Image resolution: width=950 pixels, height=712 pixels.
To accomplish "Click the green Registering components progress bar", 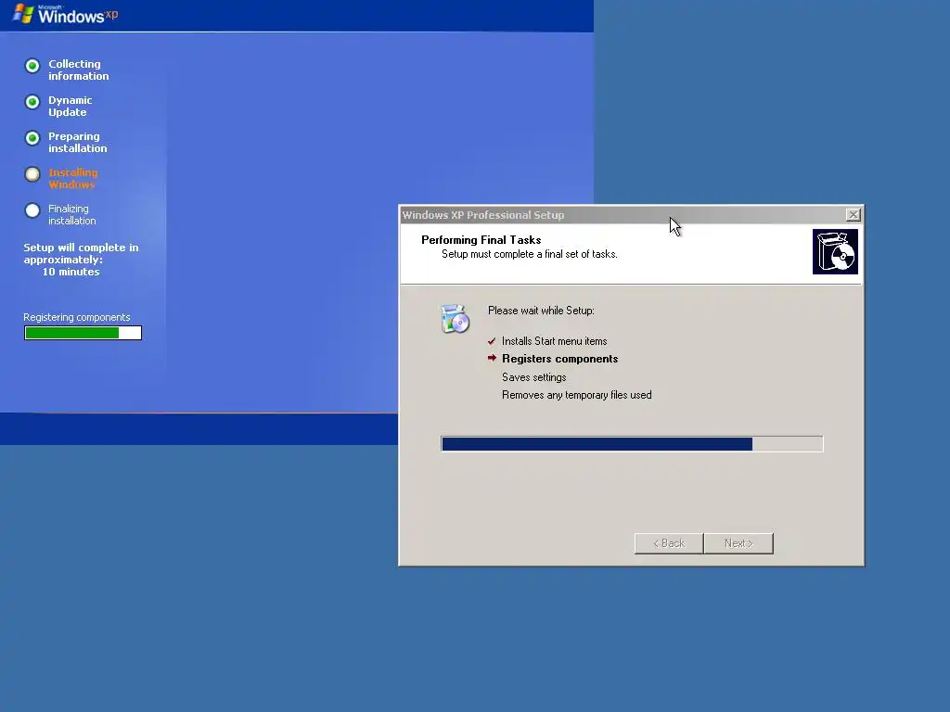I will (x=83, y=333).
